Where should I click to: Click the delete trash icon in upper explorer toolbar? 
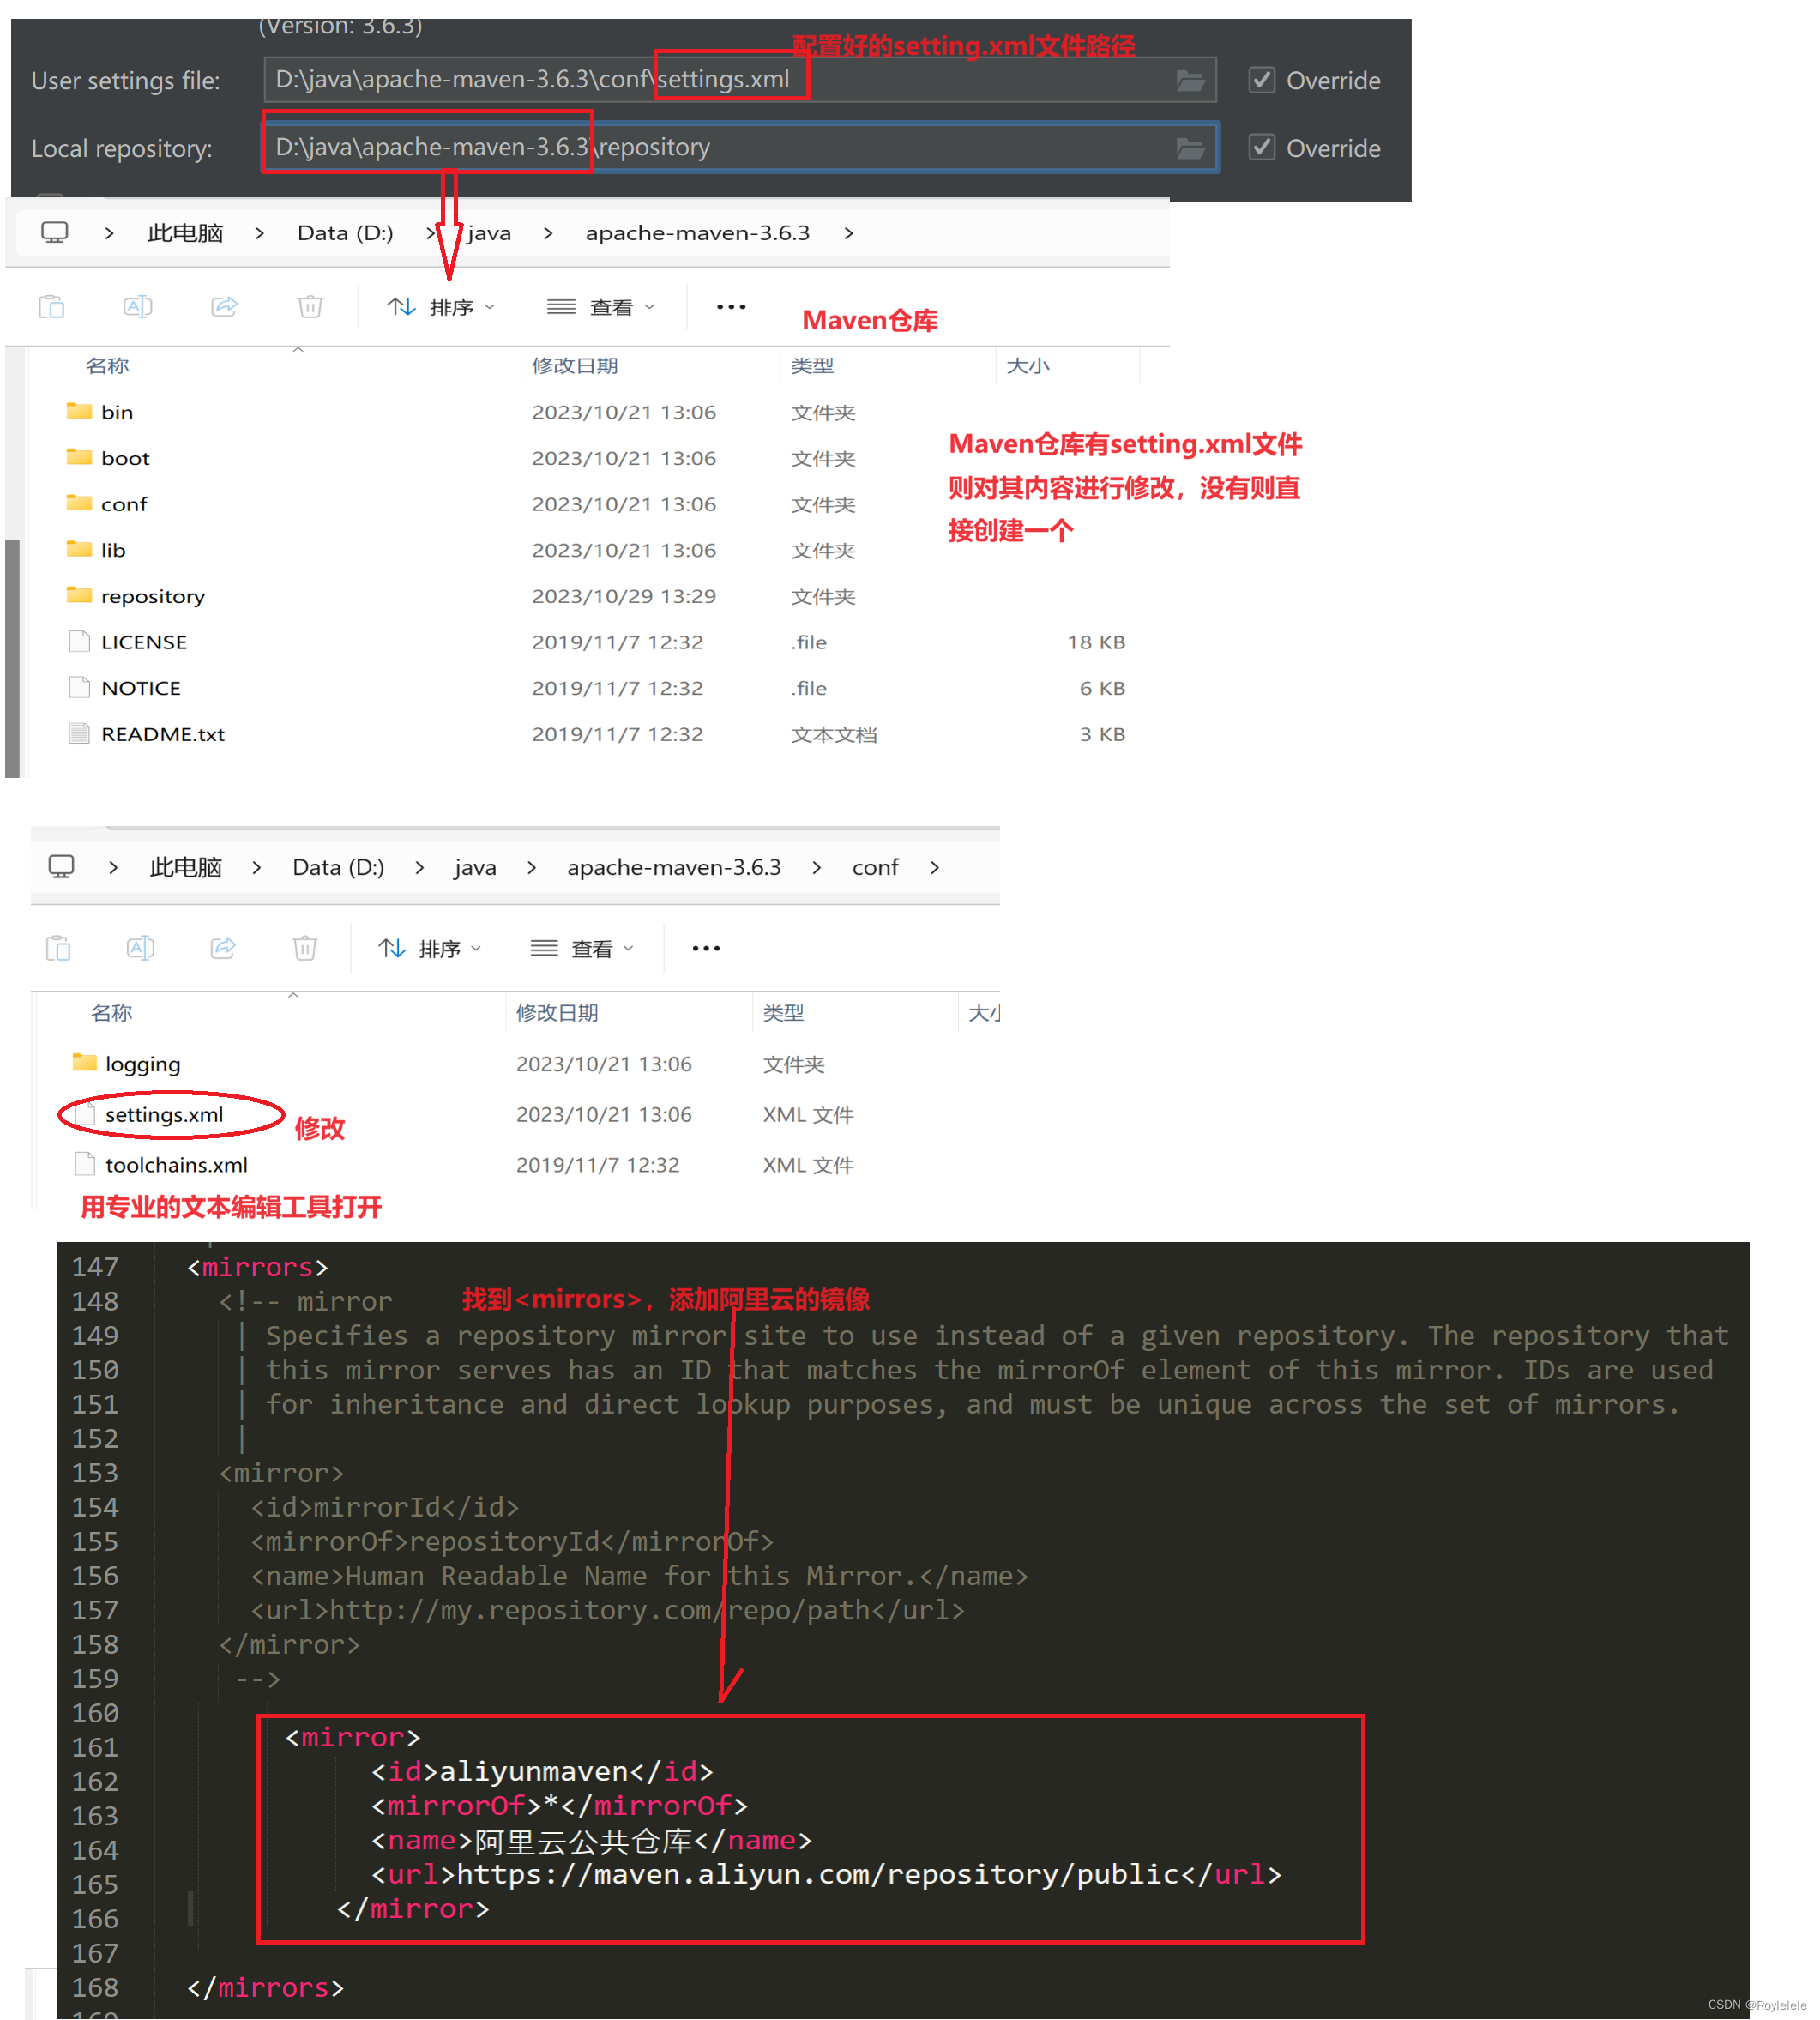310,306
